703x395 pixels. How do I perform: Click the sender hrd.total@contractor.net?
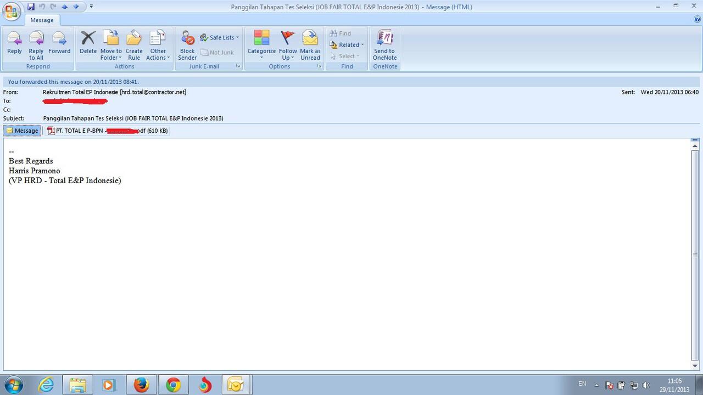point(153,92)
